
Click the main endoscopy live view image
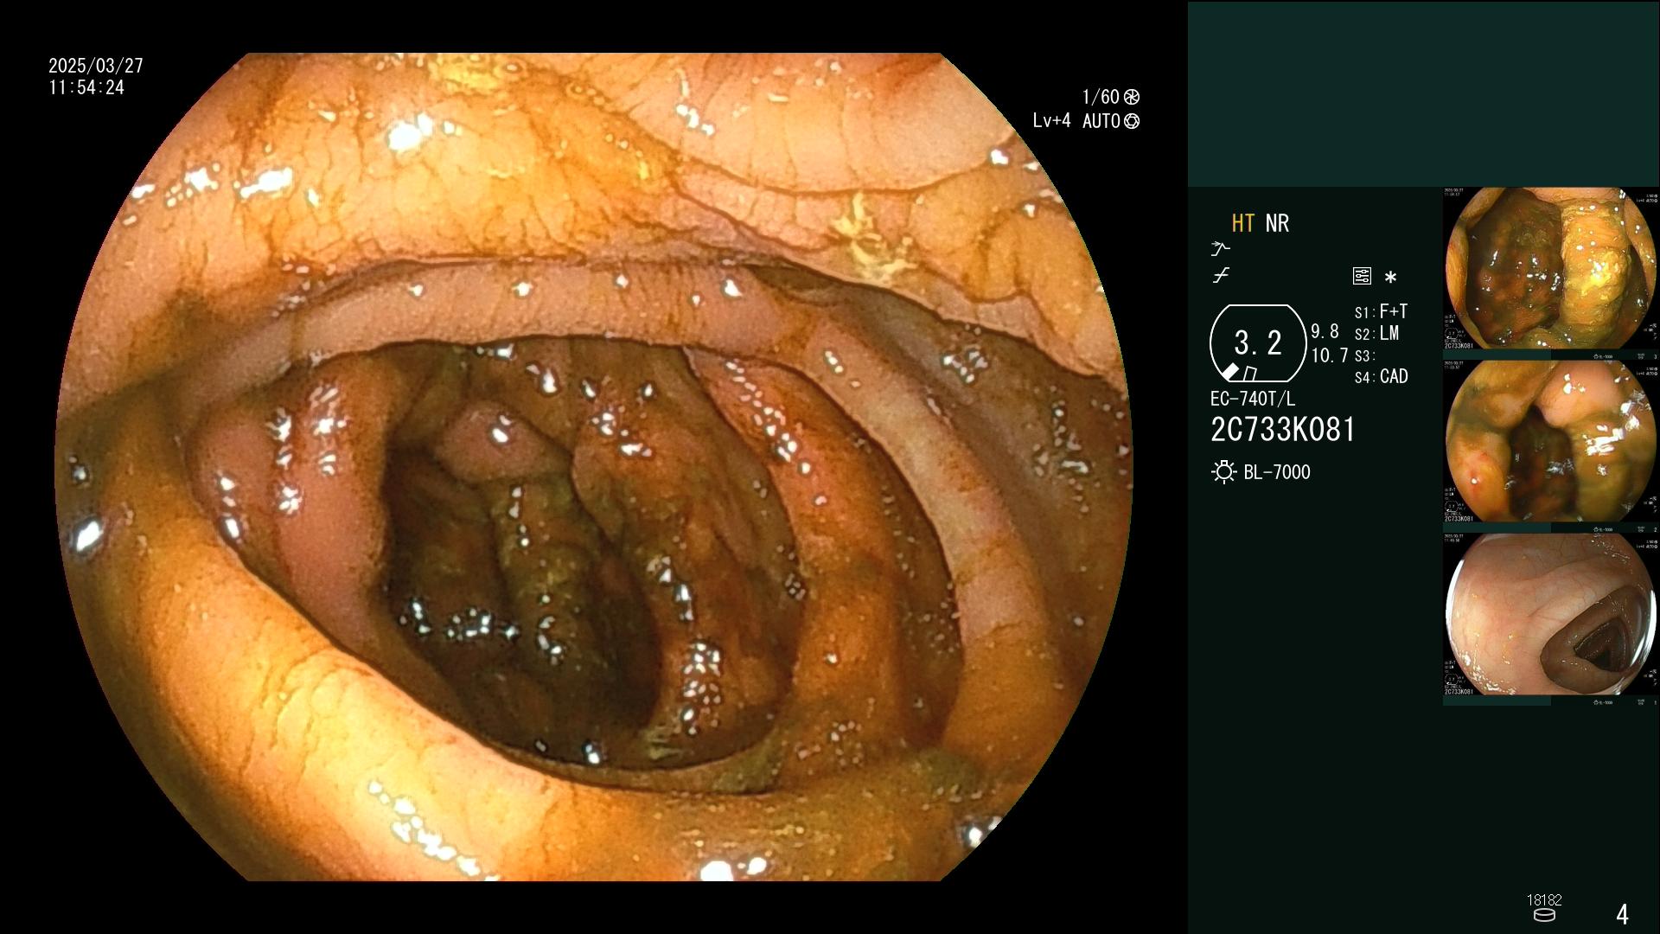point(594,467)
